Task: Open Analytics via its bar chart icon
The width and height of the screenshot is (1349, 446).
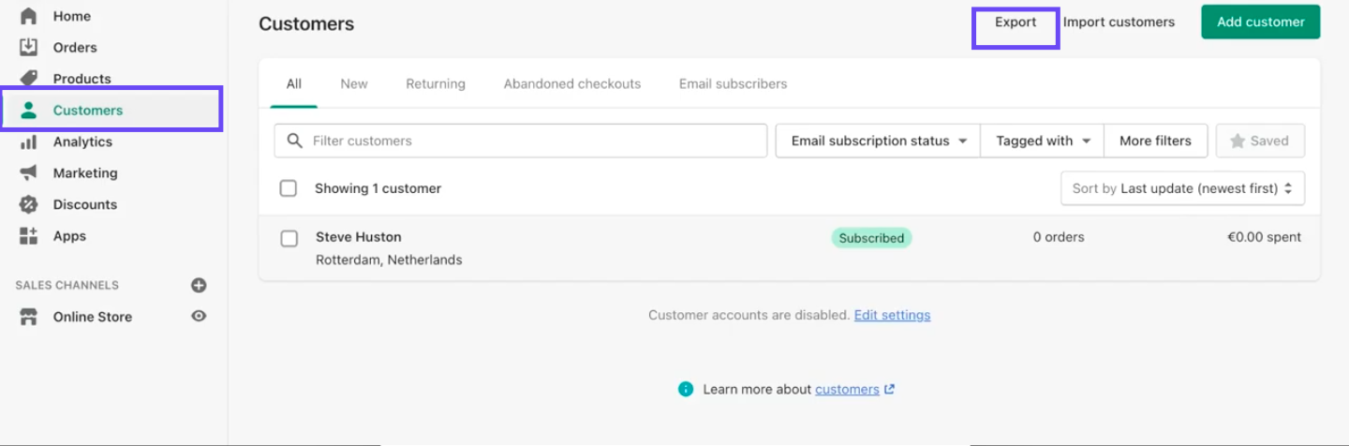Action: coord(28,141)
